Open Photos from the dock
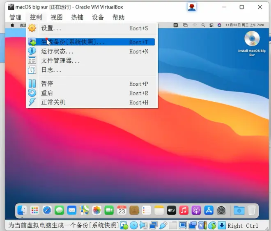The width and height of the screenshot is (271, 231). 97,210
